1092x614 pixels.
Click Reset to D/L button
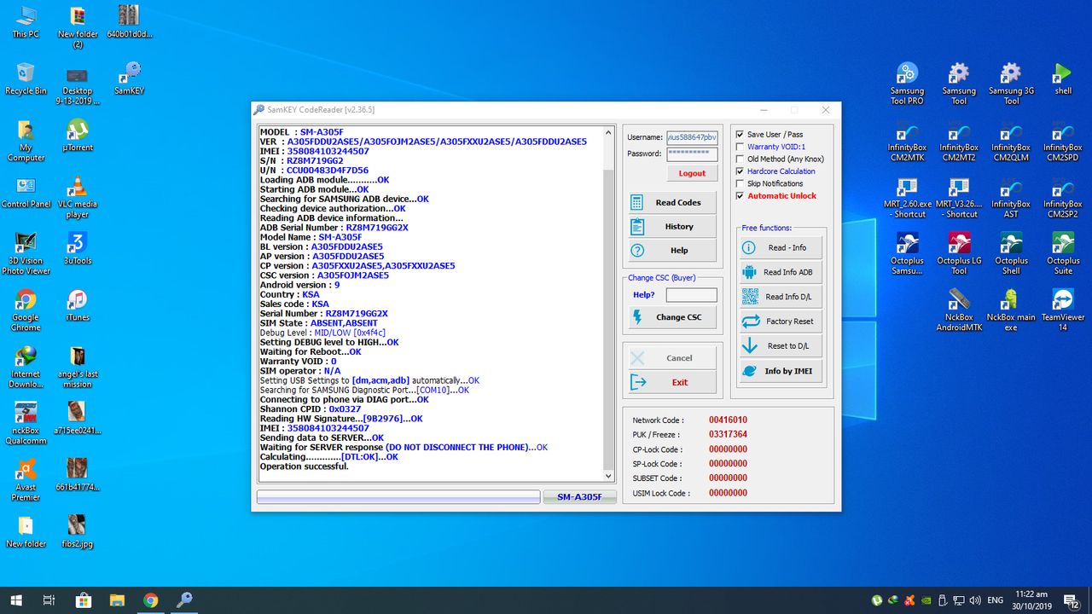pyautogui.click(x=780, y=346)
